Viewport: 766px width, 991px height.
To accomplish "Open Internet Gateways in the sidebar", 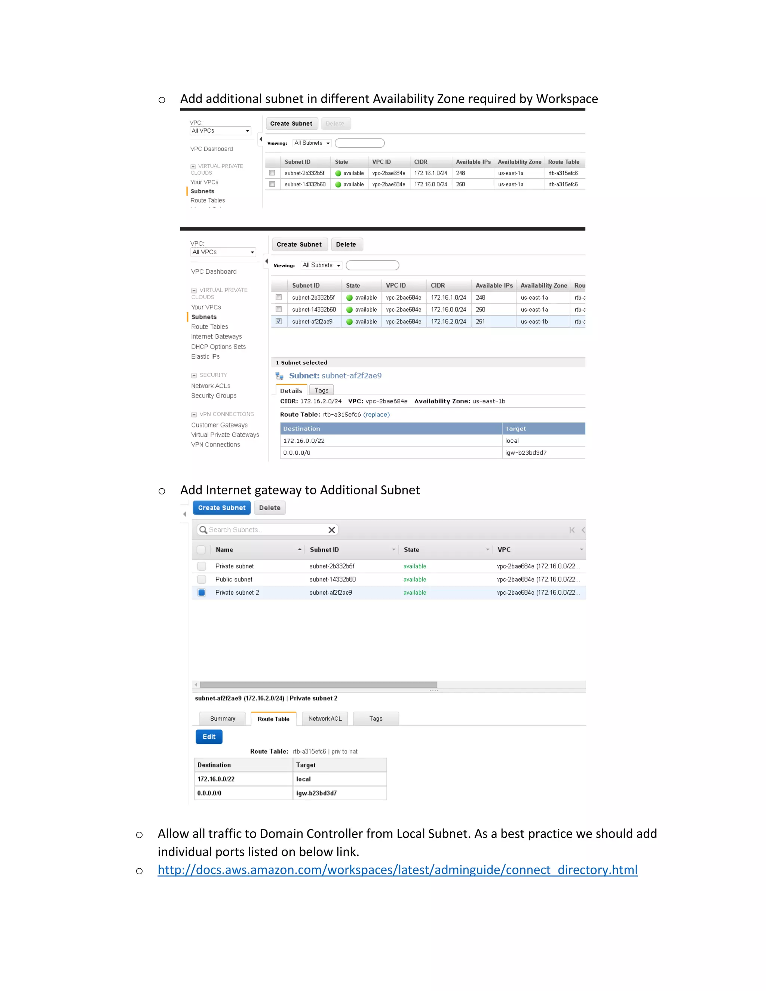I will [217, 337].
